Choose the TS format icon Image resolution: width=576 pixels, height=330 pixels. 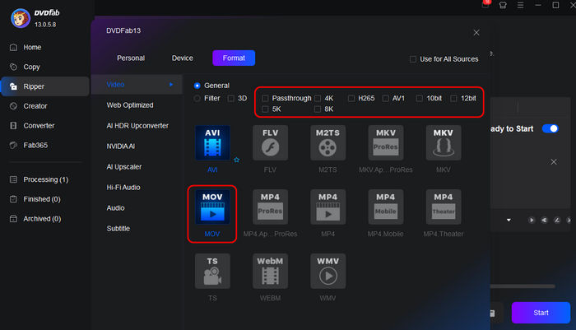coord(212,272)
